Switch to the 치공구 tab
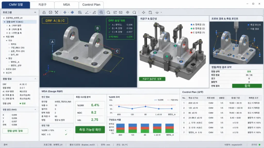 [42, 5]
